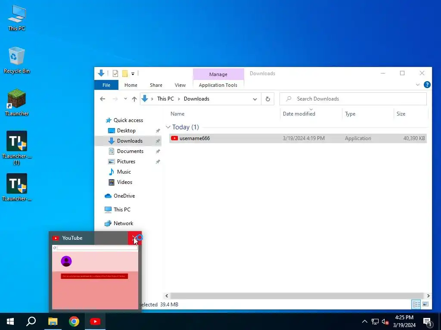Click the YouTube taskbar preview thumbnail
This screenshot has height=330, width=441.
[x=95, y=277]
